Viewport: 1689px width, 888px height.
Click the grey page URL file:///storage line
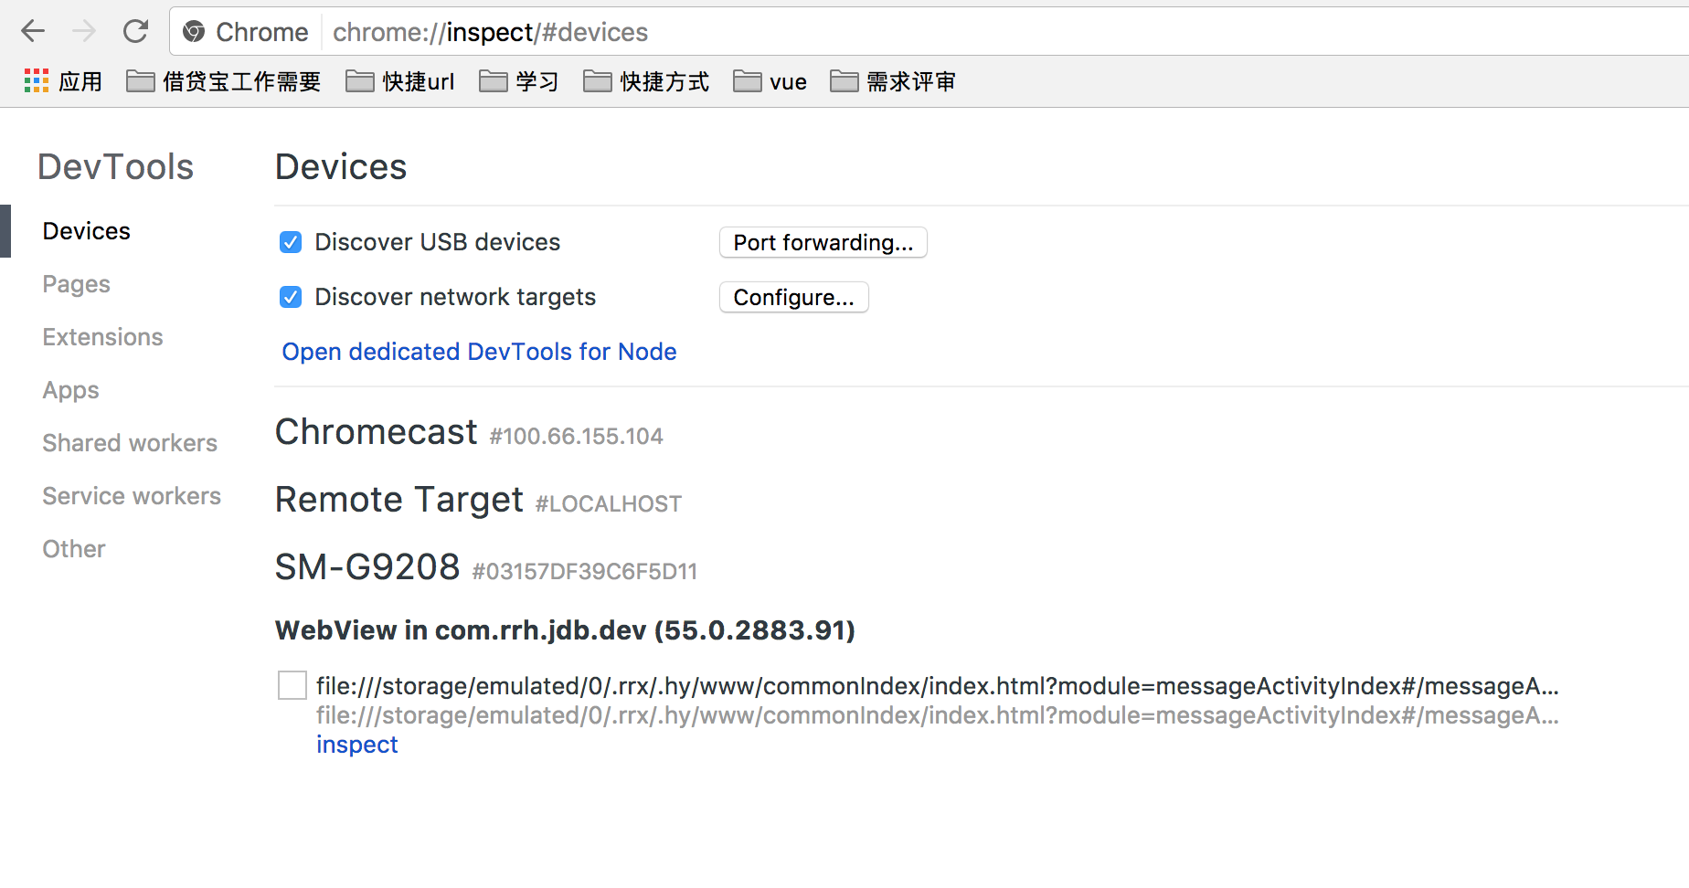[937, 715]
